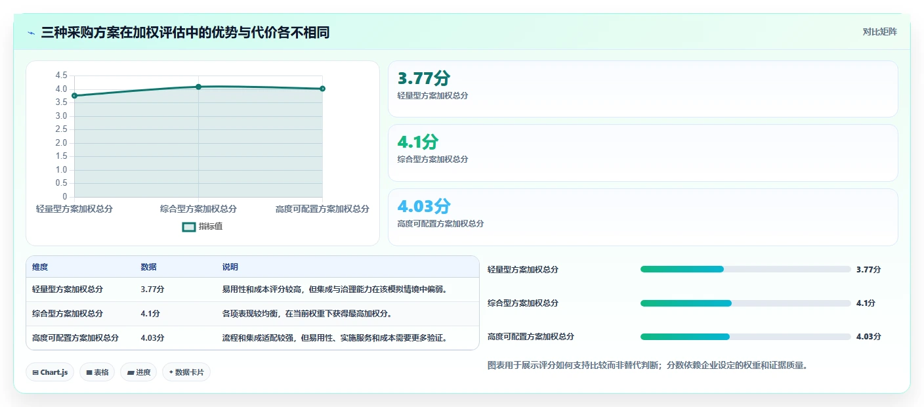Click the 数据卡片 tag chip
The image size is (924, 407).
click(186, 372)
